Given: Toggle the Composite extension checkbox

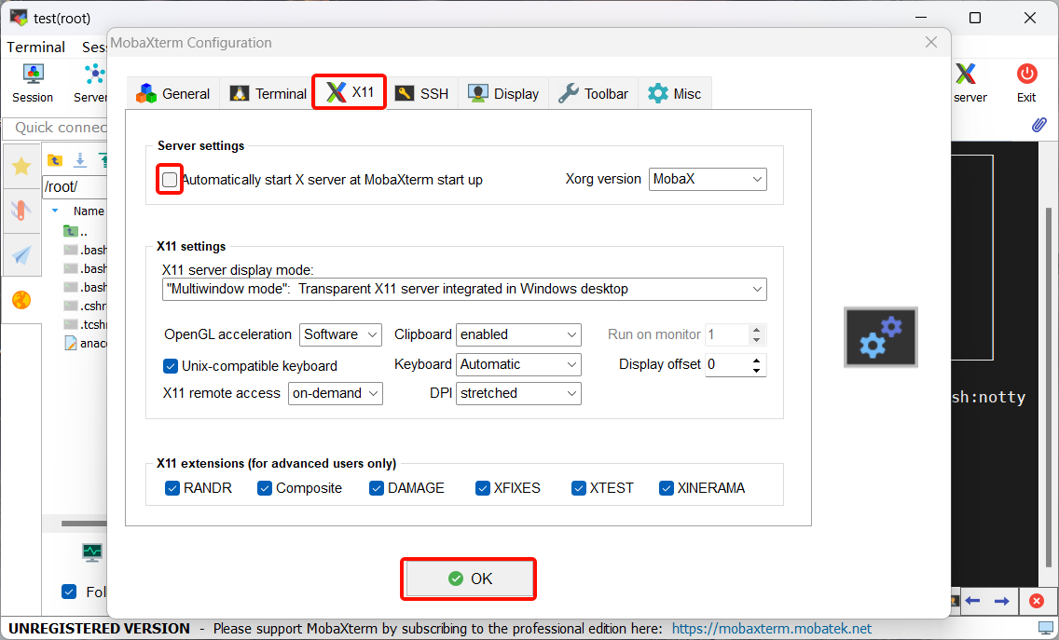Looking at the screenshot, I should 265,488.
